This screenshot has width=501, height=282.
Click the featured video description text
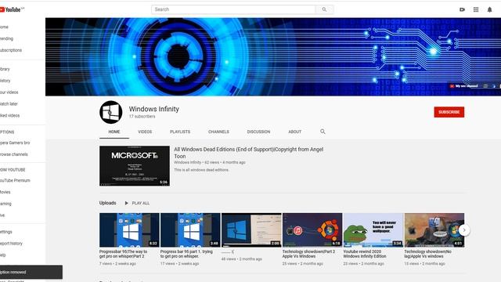(x=201, y=170)
